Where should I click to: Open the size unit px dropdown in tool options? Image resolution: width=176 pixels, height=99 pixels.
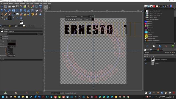tap(40, 34)
